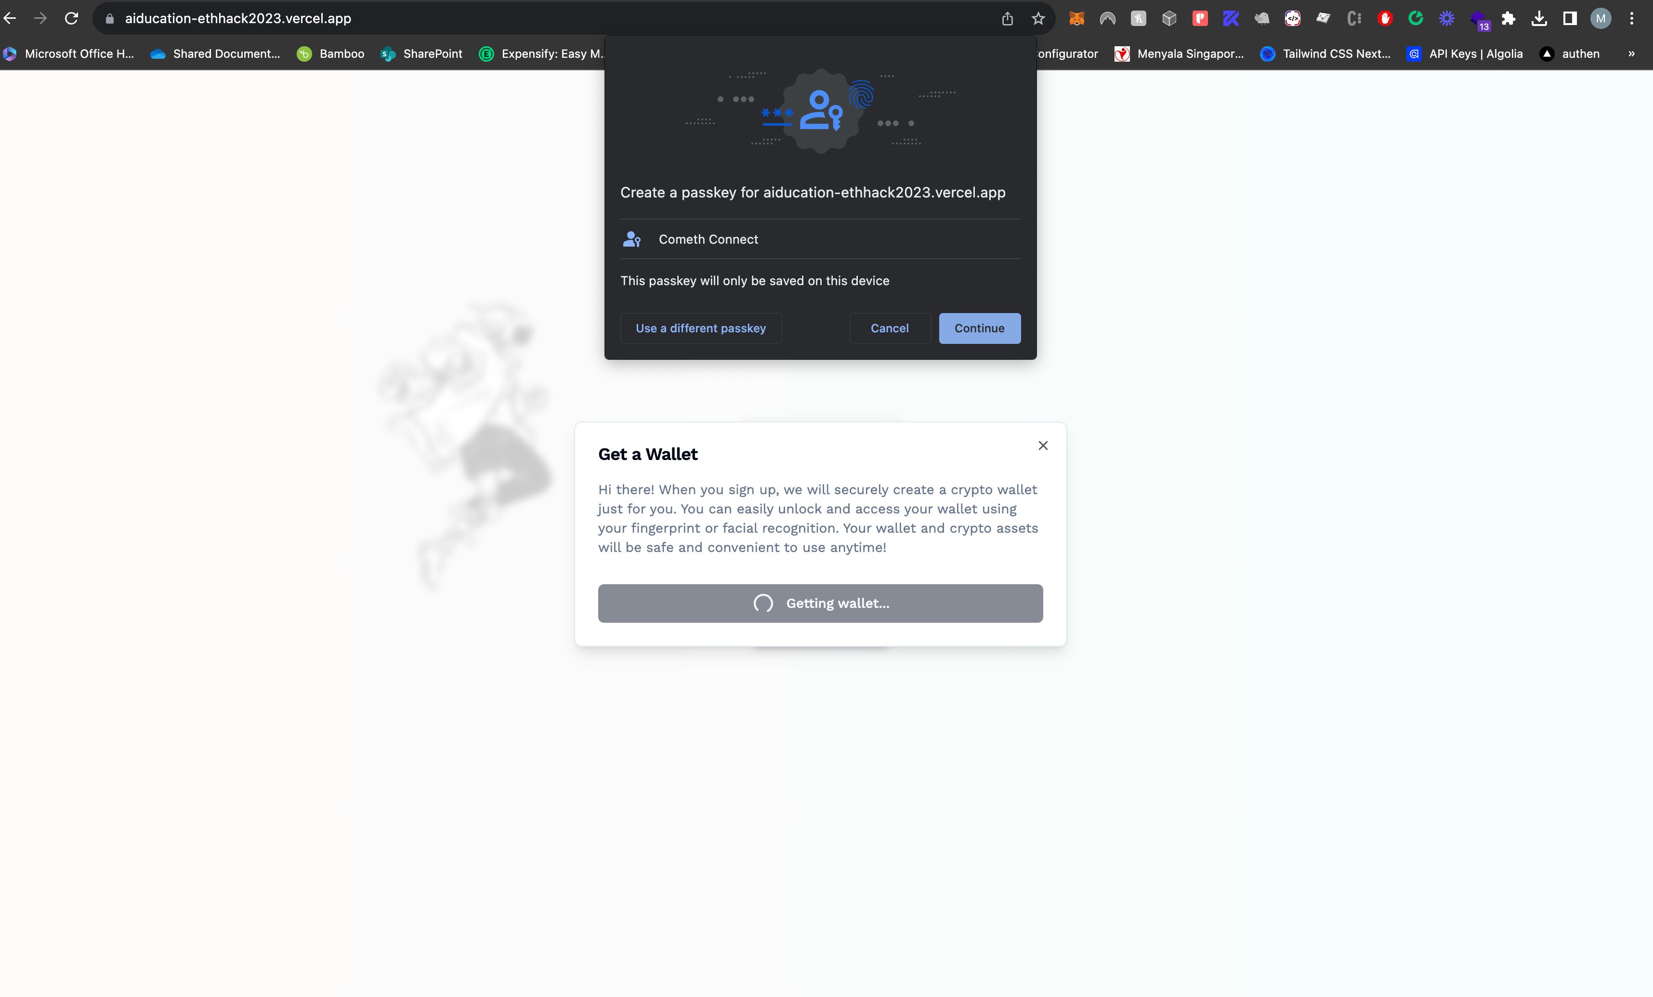Click Cancel to dismiss passkey dialog

pos(889,327)
